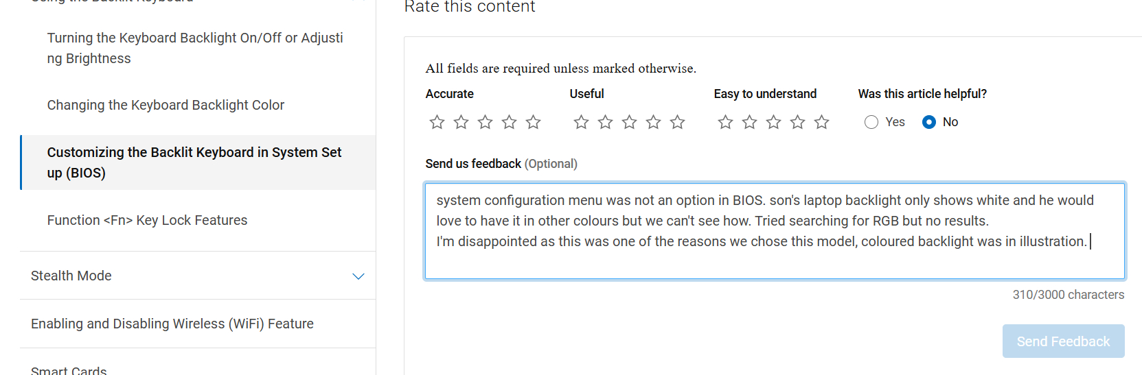1142x375 pixels.
Task: Select Yes for article helpful
Action: 871,122
